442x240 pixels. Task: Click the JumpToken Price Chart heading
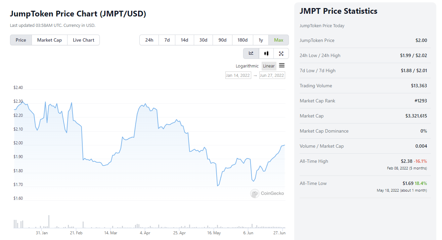(x=78, y=14)
